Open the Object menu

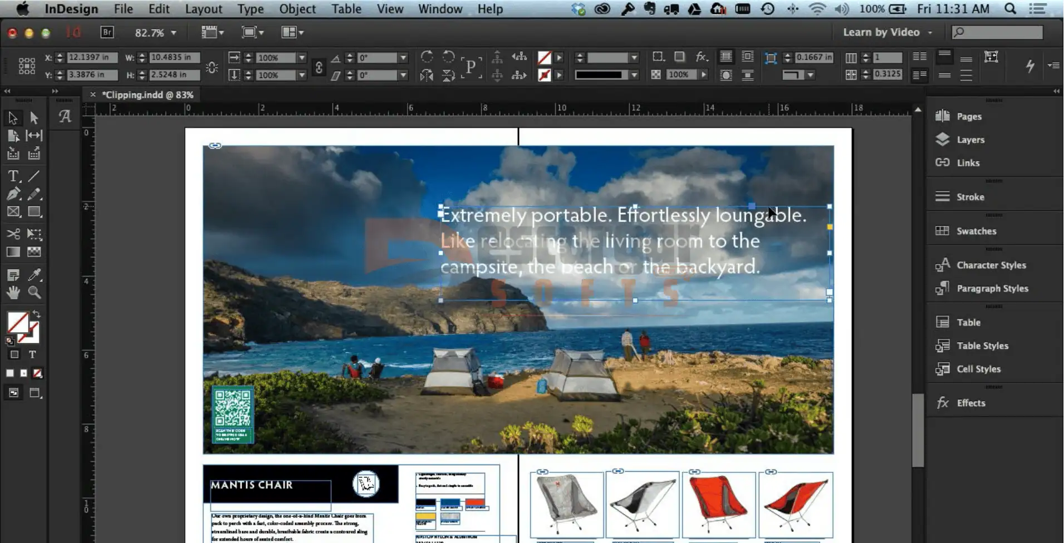pyautogui.click(x=297, y=9)
